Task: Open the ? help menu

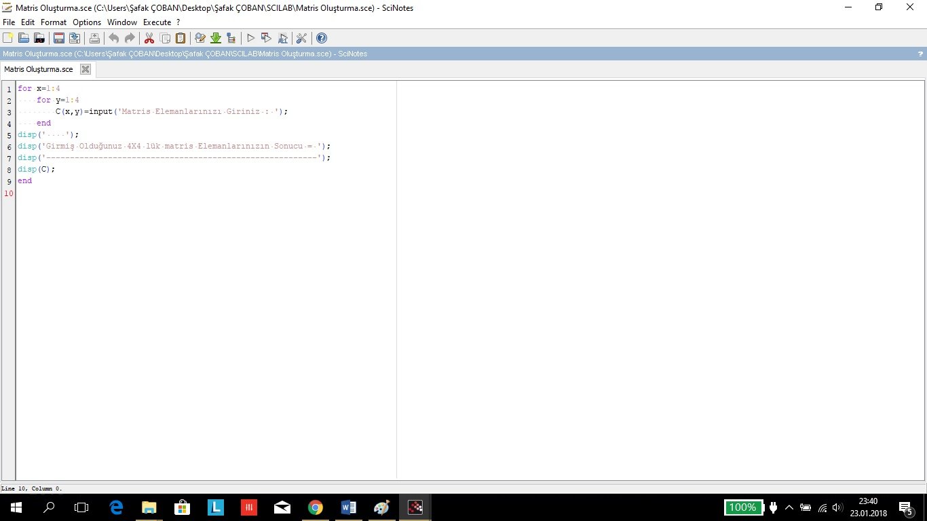Action: click(178, 22)
